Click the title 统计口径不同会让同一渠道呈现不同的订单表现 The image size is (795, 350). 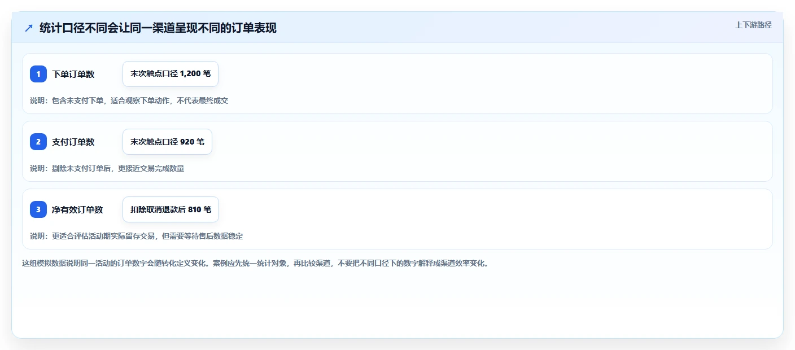pyautogui.click(x=158, y=28)
